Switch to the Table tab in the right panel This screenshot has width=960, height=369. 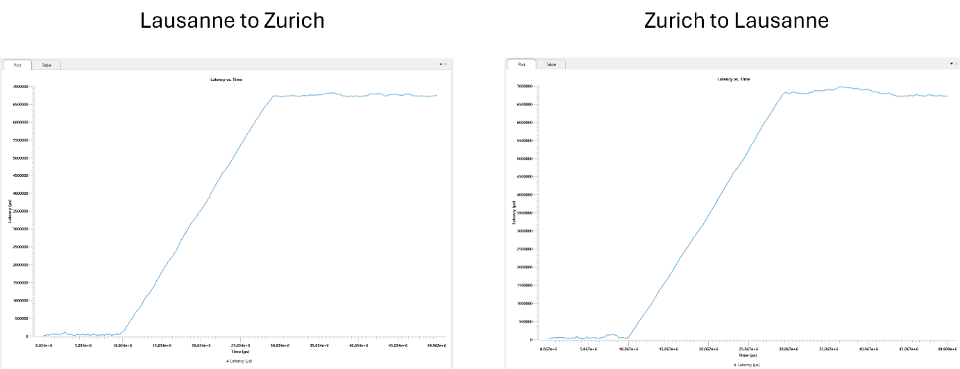tap(551, 65)
